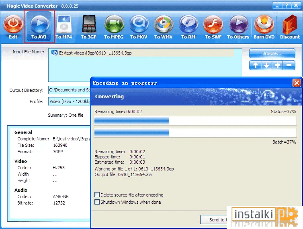The image size is (303, 229).
Task: Pick the To RM RealMedia icon
Action: tap(188, 24)
